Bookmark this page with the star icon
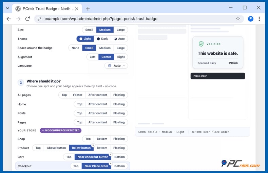The width and height of the screenshot is (268, 173). 238,19
